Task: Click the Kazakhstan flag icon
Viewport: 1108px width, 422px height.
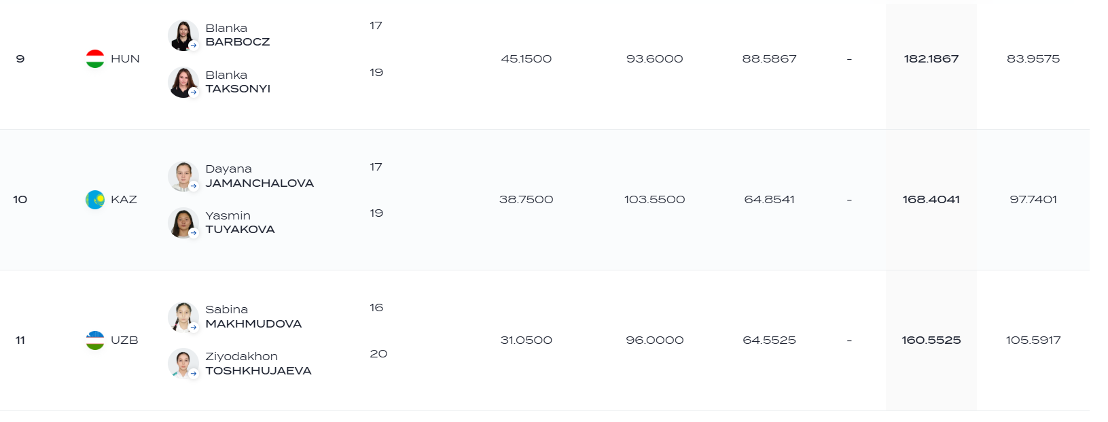Action: click(95, 200)
